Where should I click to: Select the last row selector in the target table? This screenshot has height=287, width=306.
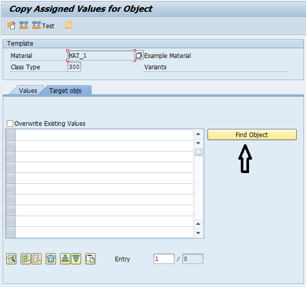point(11,232)
